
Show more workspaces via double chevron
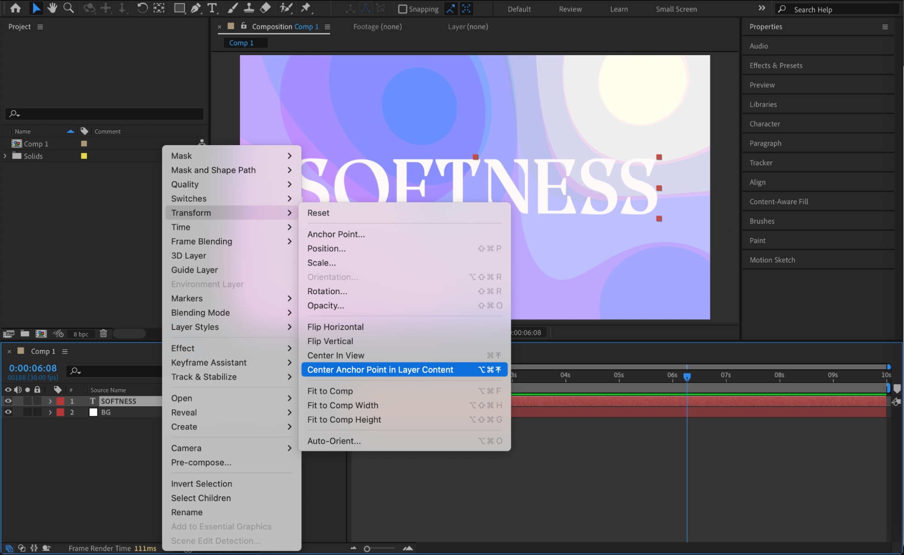[x=762, y=8]
